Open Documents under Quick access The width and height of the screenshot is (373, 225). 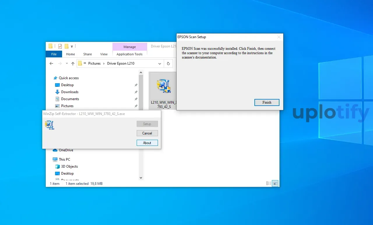click(70, 99)
